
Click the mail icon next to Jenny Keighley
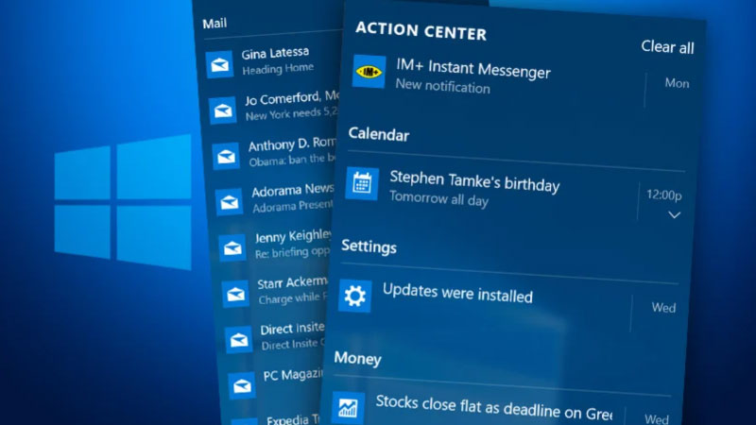click(232, 247)
